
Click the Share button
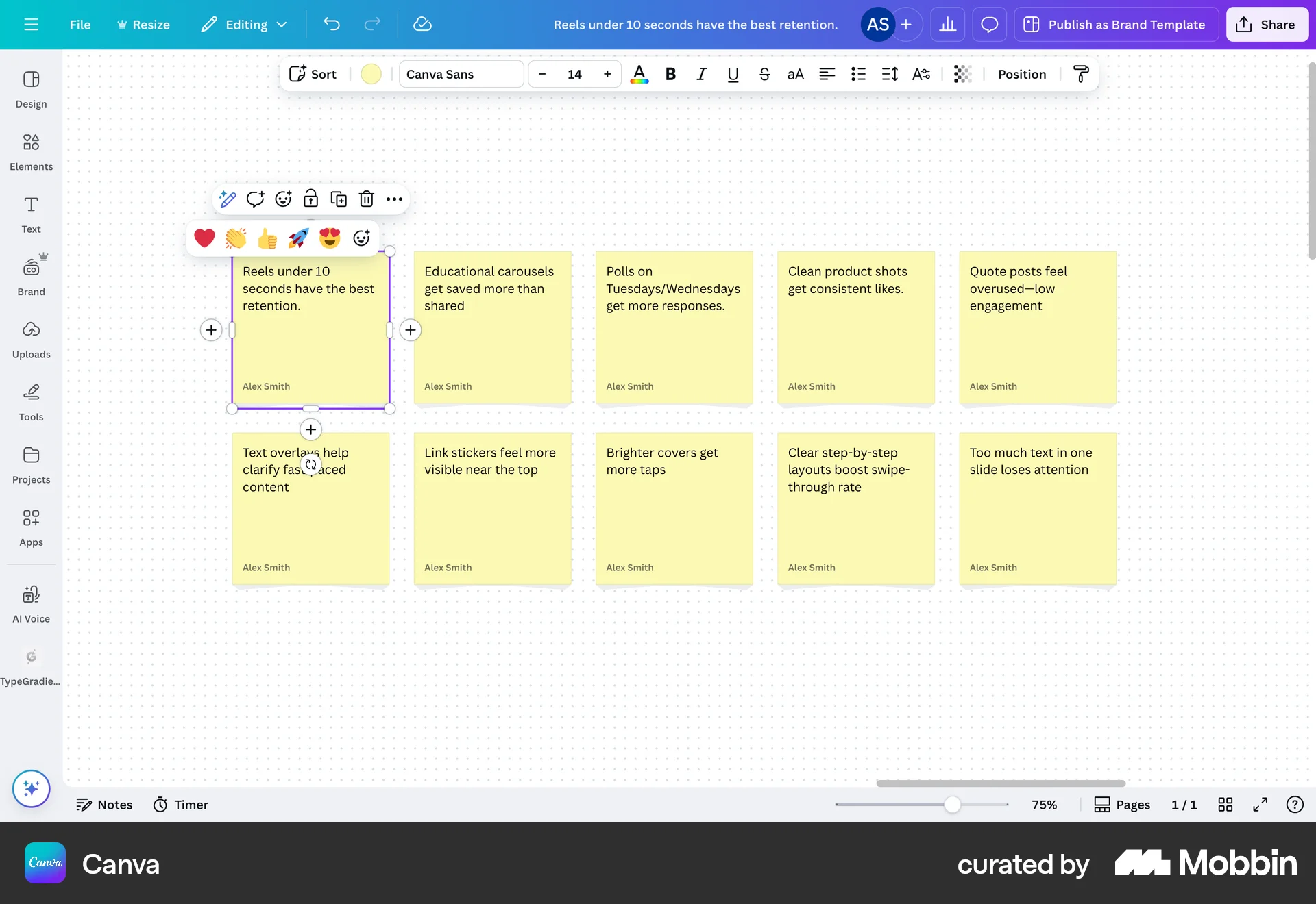1267,25
